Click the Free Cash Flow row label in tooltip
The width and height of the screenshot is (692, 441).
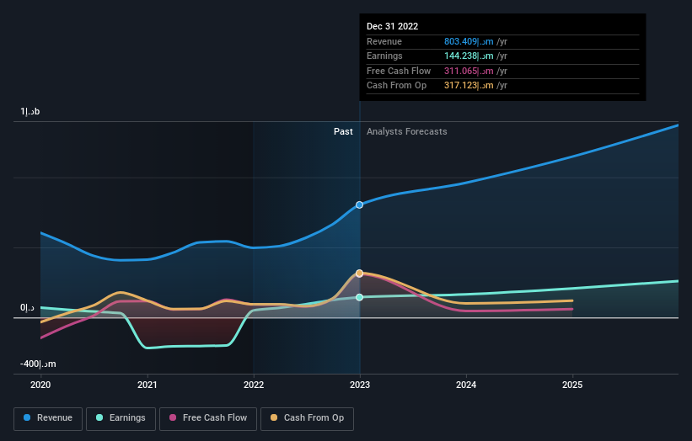tap(399, 71)
